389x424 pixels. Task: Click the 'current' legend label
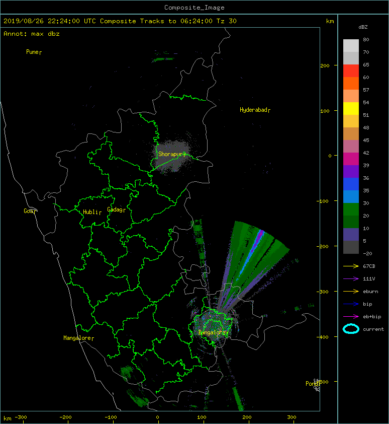(x=373, y=329)
